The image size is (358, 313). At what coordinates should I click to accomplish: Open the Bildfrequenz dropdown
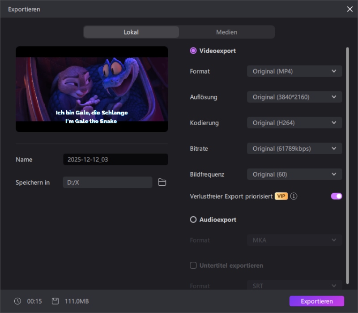pyautogui.click(x=294, y=174)
